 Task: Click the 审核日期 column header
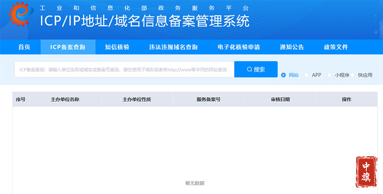280,99
